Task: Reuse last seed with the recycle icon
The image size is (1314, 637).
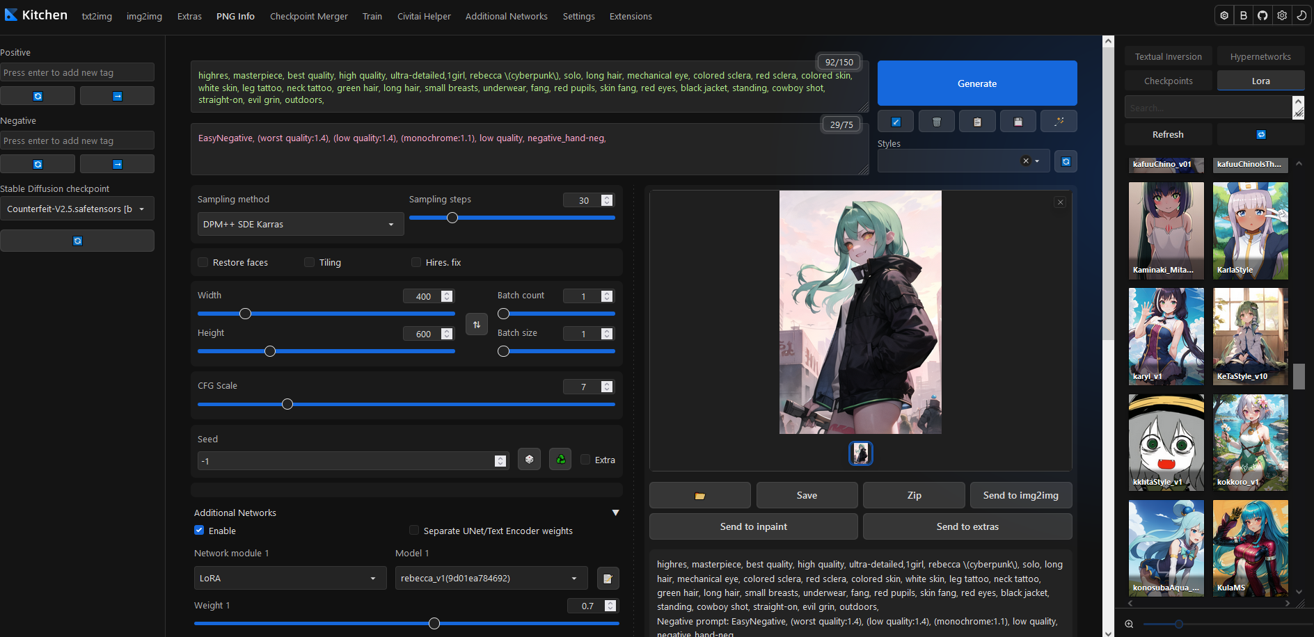Action: point(560,460)
